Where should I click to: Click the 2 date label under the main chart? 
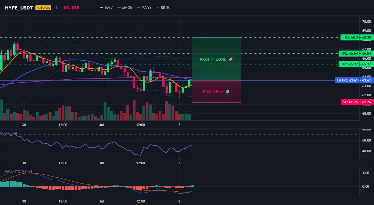(x=179, y=125)
